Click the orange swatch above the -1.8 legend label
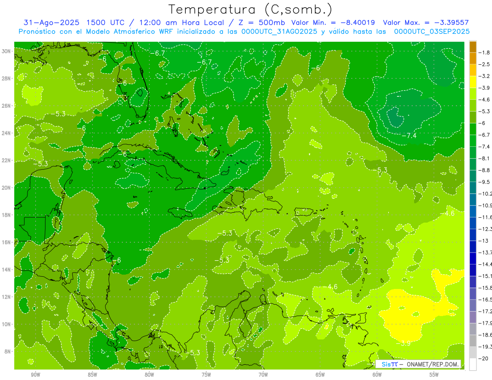The image size is (492, 380). tap(473, 47)
